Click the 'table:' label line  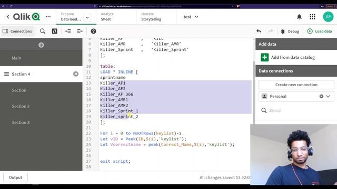pos(107,66)
